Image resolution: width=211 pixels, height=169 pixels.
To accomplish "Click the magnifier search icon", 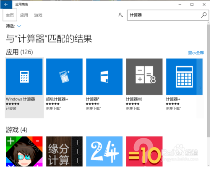I will pyautogui.click(x=204, y=15).
